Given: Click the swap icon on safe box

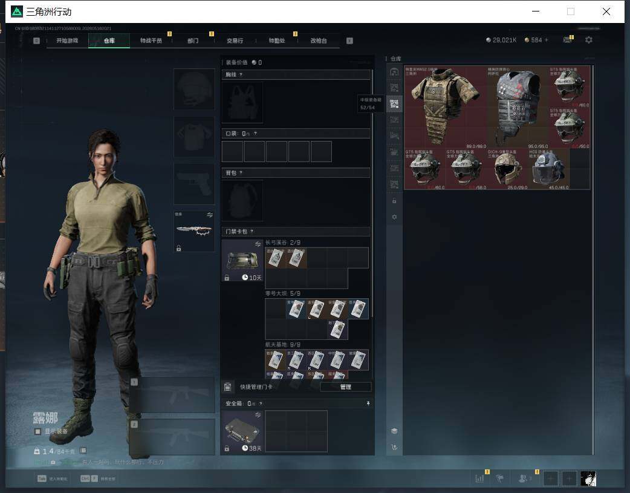Looking at the screenshot, I should [x=258, y=414].
